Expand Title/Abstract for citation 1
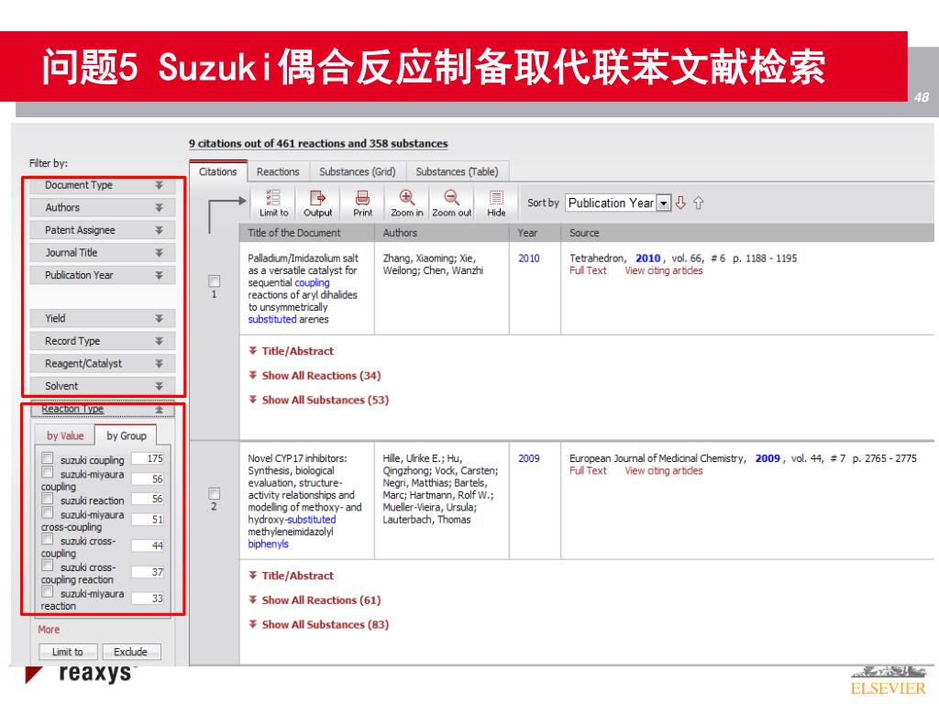This screenshot has height=704, width=939. click(292, 351)
